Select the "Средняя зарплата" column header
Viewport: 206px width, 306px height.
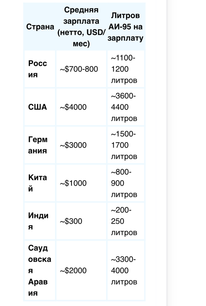(81, 27)
